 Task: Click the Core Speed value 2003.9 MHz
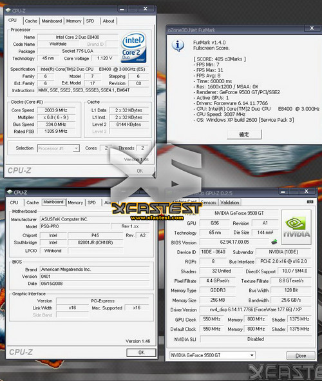tap(56, 110)
